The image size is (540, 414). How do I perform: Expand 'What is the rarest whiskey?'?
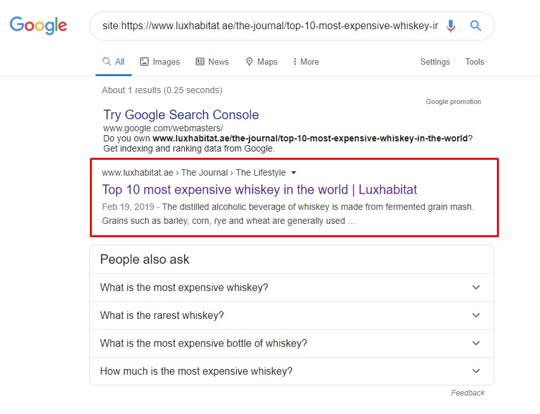point(292,315)
